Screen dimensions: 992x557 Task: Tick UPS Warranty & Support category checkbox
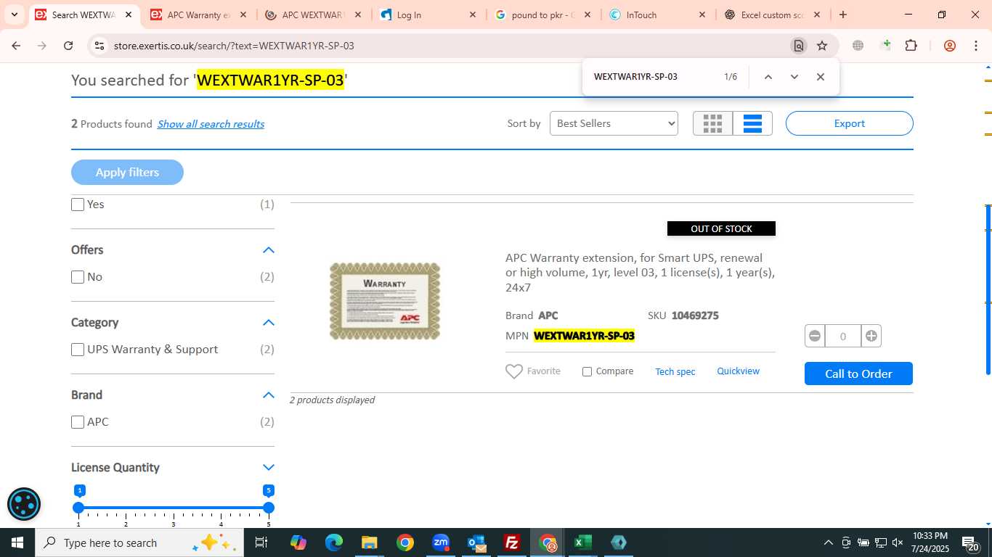pos(78,350)
